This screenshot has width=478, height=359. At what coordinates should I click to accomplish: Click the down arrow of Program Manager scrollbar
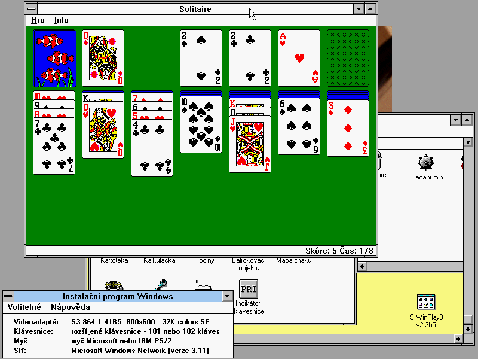[x=468, y=329]
